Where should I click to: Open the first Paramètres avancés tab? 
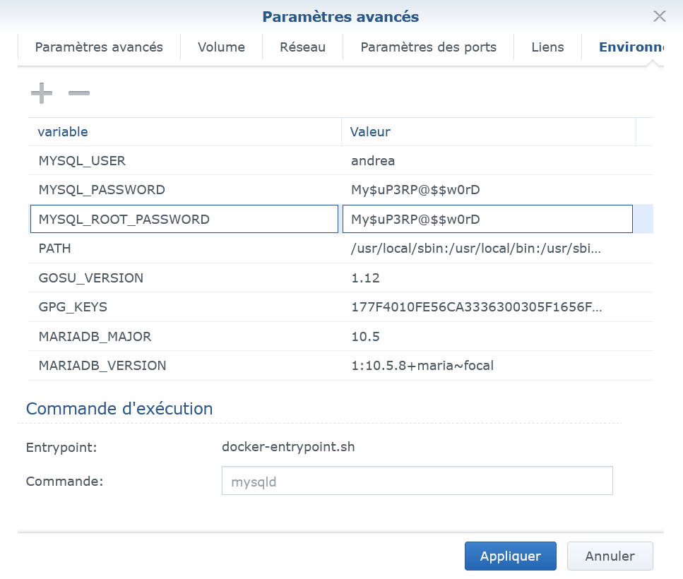[99, 47]
